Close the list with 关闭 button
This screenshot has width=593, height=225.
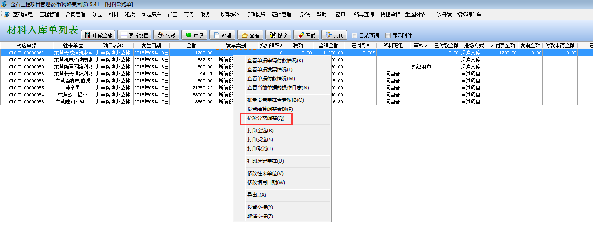334,35
